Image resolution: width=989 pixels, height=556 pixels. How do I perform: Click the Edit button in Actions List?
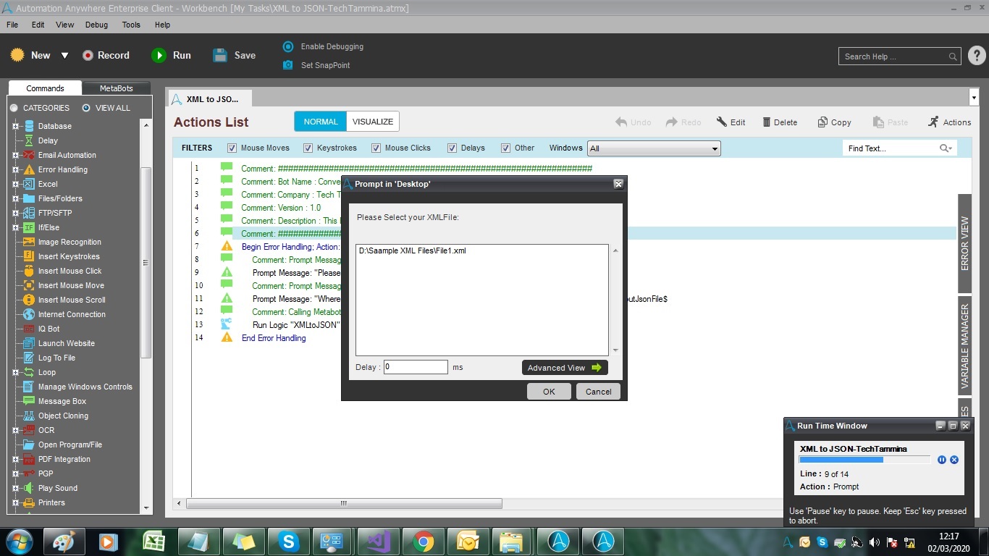(731, 122)
